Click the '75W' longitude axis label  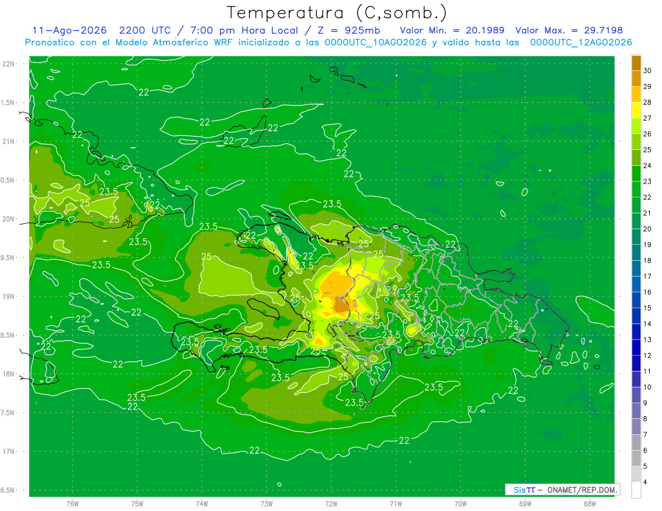137,504
